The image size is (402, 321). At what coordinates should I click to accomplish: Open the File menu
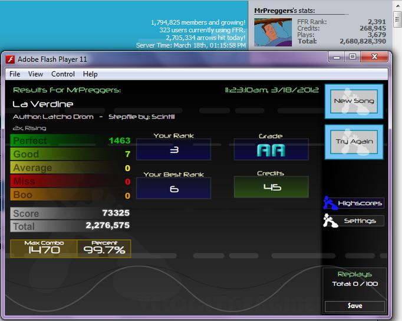[x=15, y=74]
